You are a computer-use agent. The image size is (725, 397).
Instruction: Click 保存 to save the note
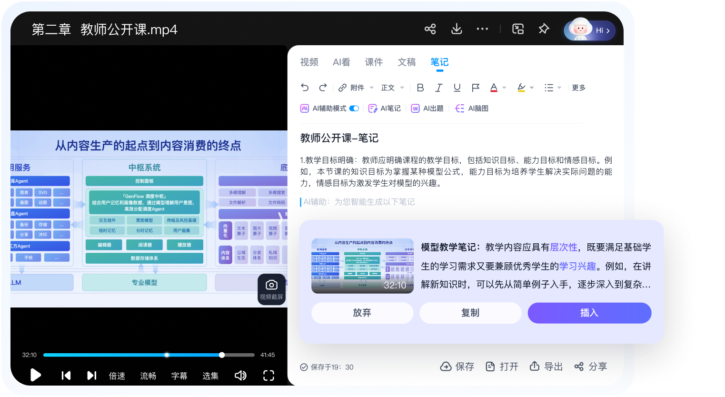(x=457, y=367)
